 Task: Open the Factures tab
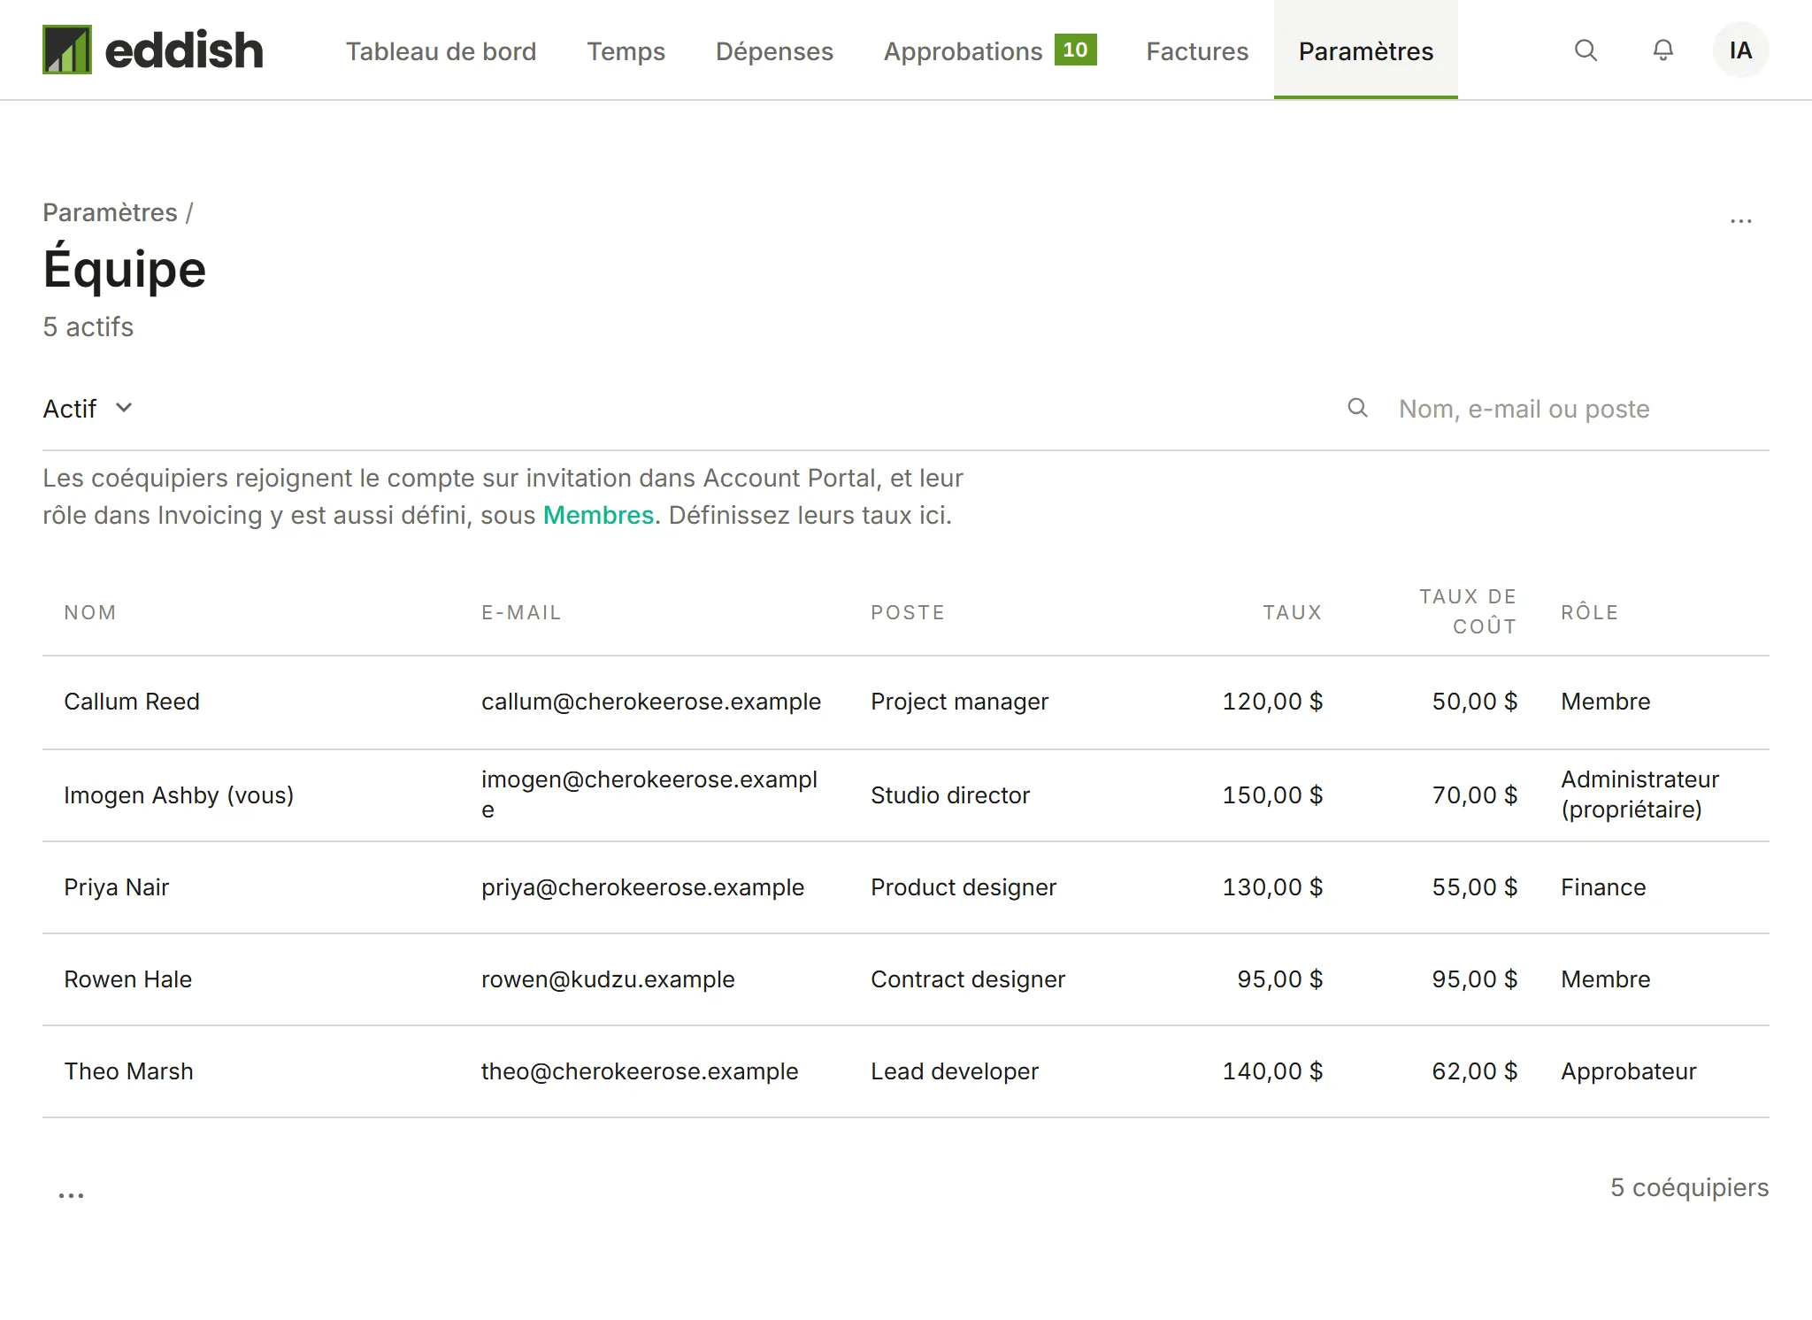pyautogui.click(x=1197, y=51)
